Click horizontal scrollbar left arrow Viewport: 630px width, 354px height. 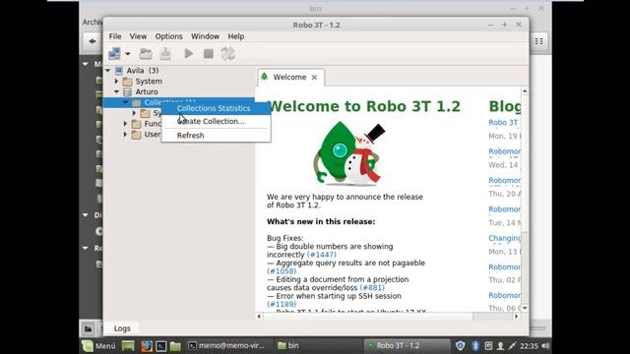click(x=259, y=317)
